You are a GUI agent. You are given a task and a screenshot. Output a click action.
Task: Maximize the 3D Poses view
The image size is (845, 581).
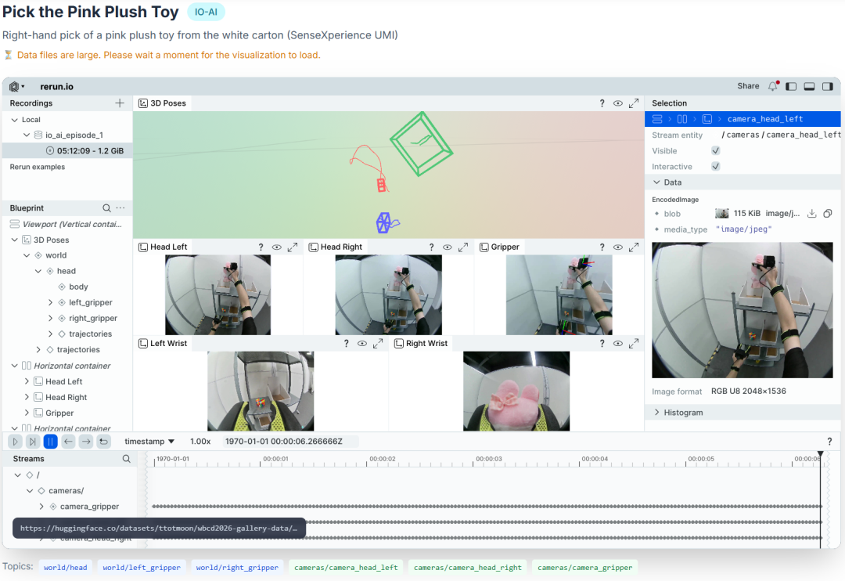[634, 103]
